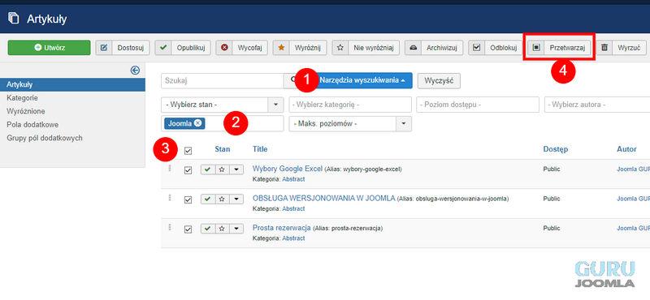Click the Nie wyróżniaj button
Viewport: 650px width, 300px height.
point(366,48)
